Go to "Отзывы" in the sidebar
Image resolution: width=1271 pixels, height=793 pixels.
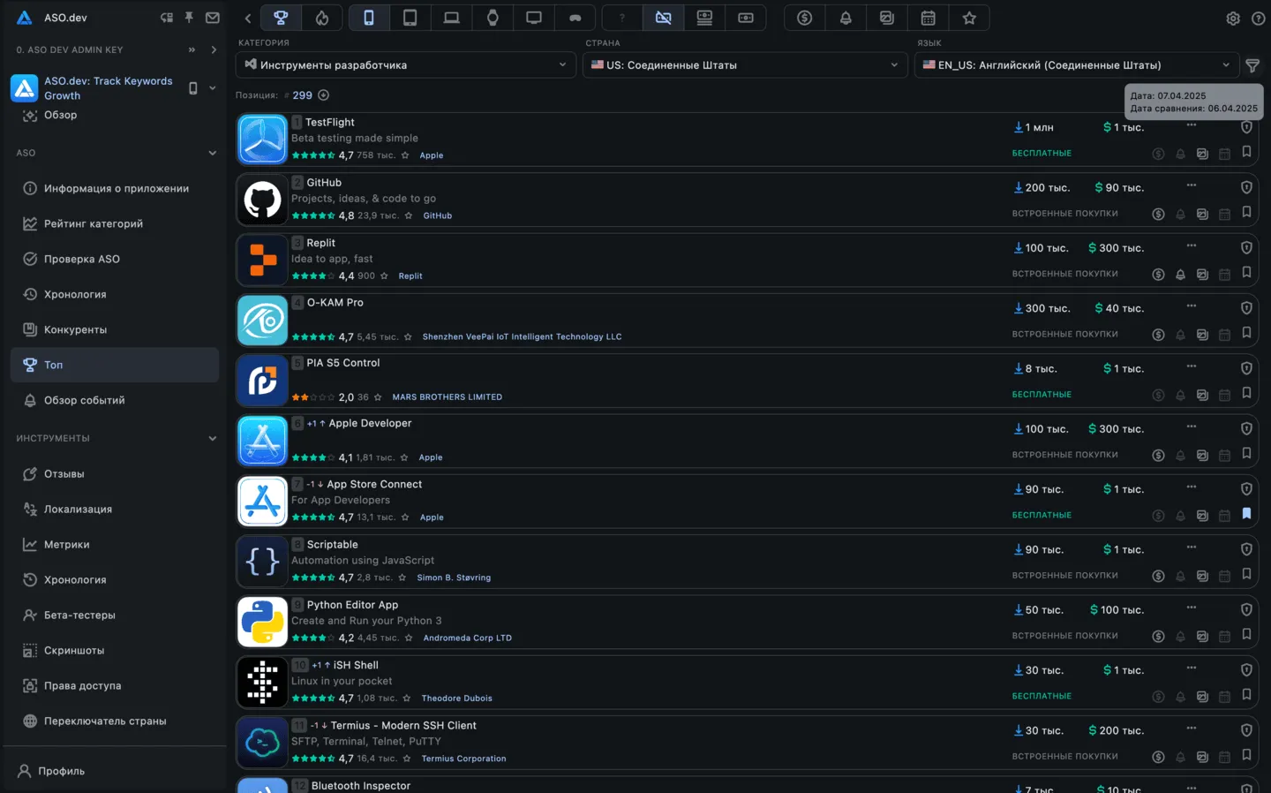point(64,474)
